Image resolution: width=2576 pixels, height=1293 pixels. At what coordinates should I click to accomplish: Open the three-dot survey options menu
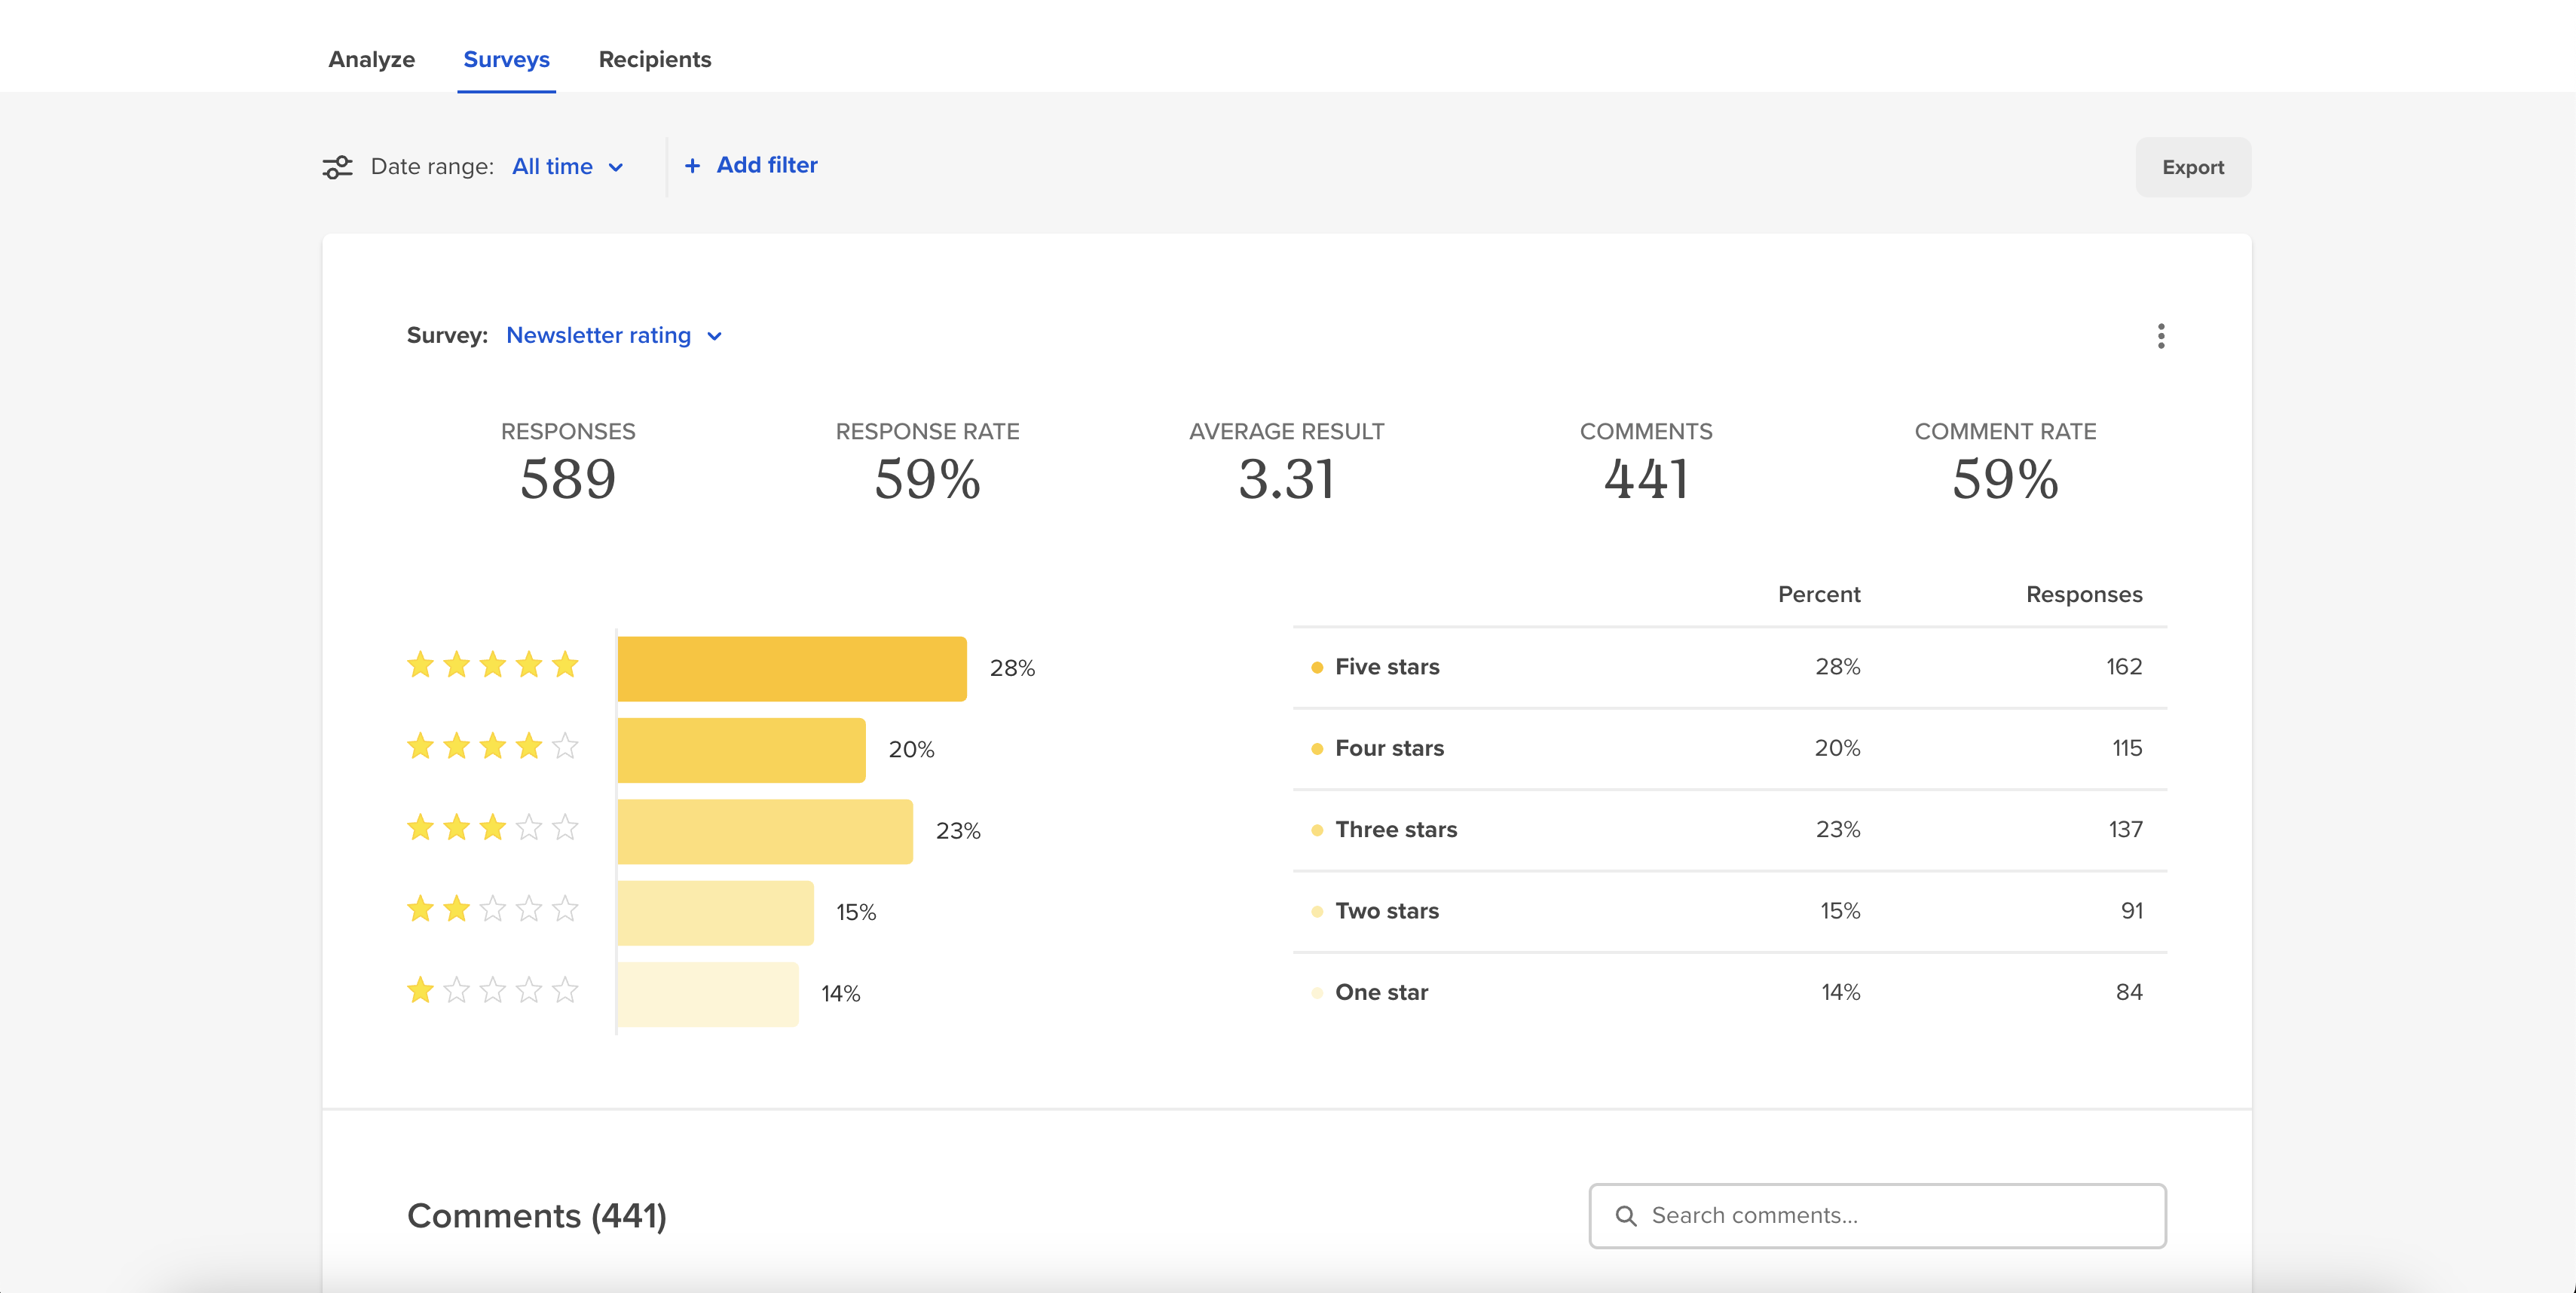pos(2161,336)
